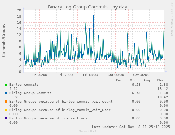Click the y-axis value 2

20,66
